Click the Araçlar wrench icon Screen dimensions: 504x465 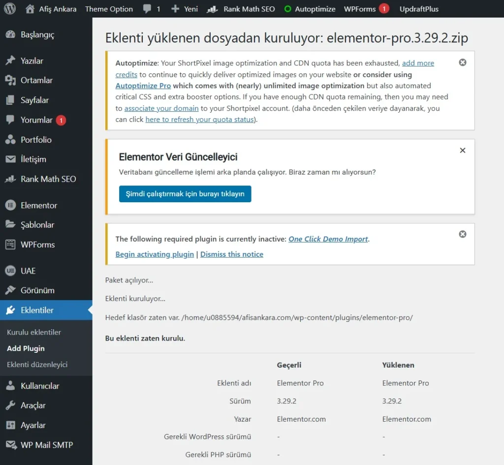tap(10, 405)
